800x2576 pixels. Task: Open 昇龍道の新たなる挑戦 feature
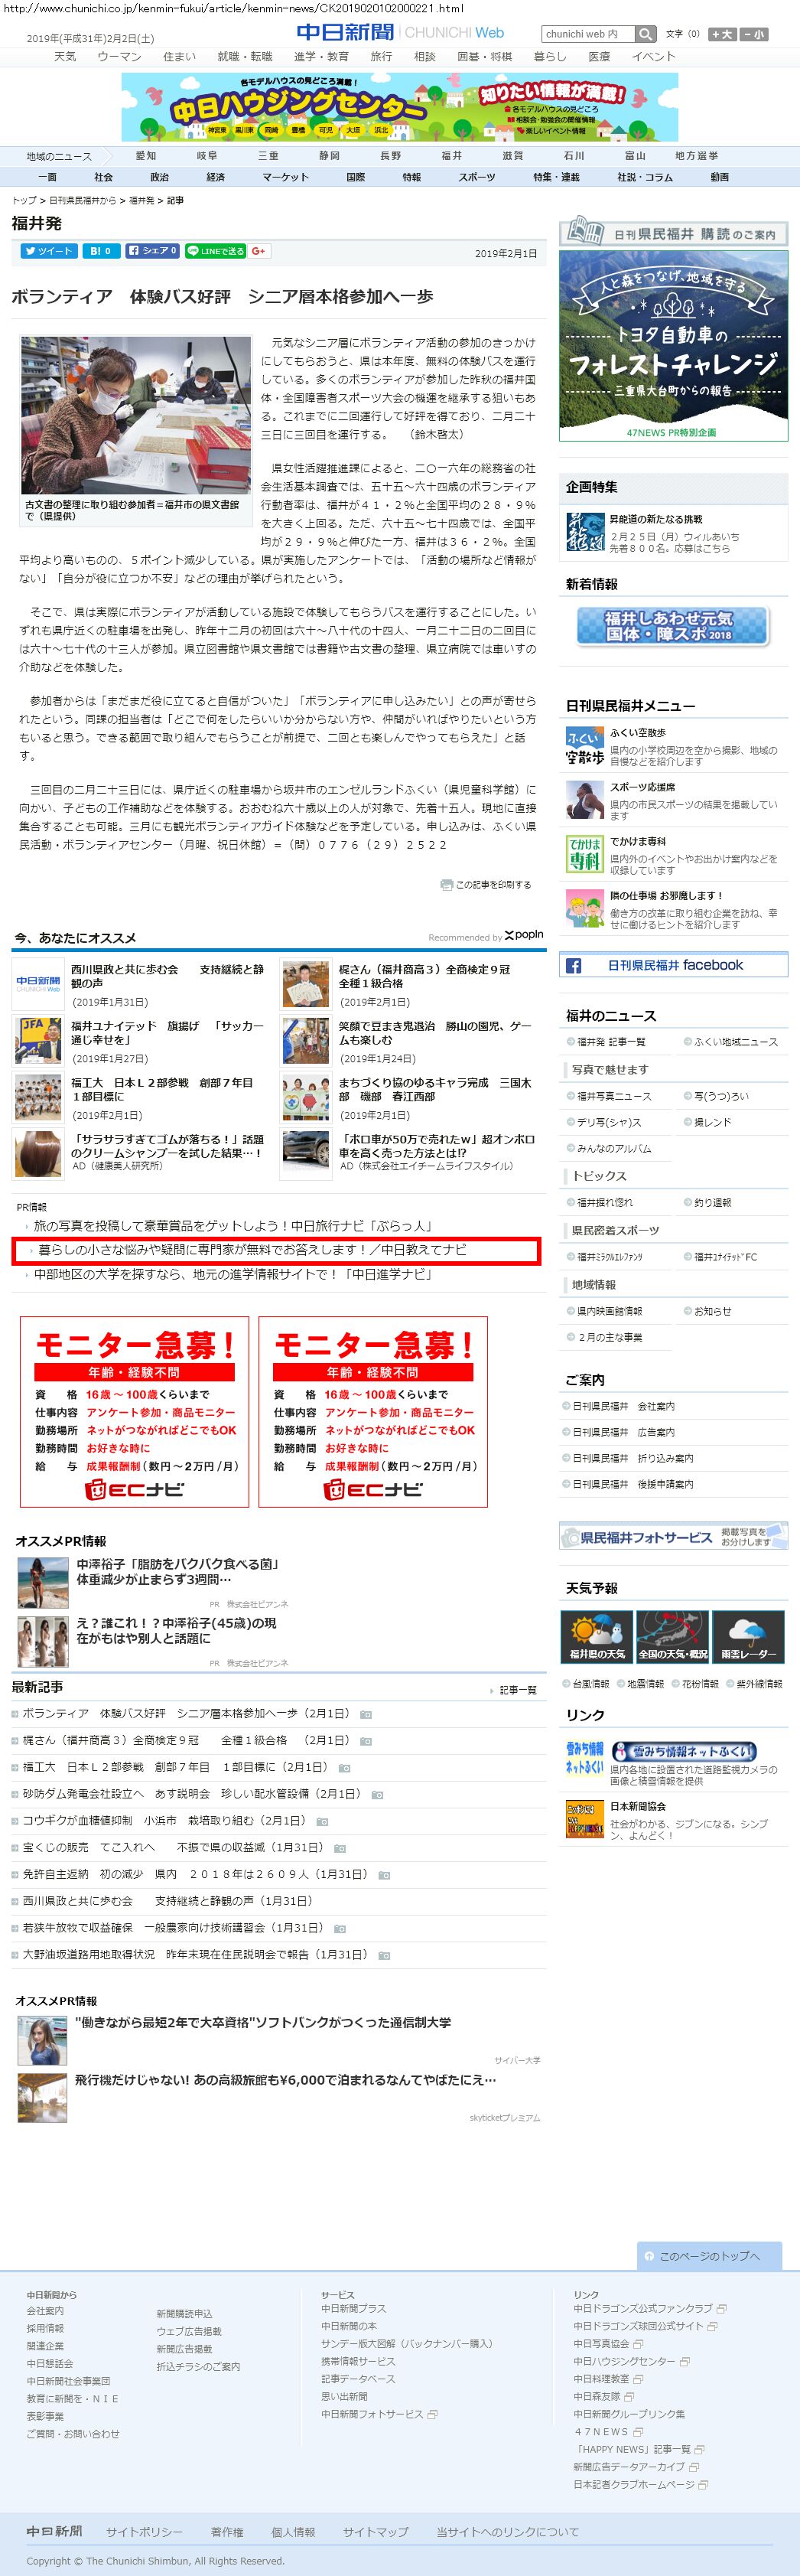pyautogui.click(x=656, y=520)
